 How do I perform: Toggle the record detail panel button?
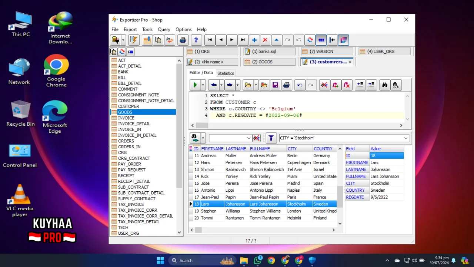344,40
